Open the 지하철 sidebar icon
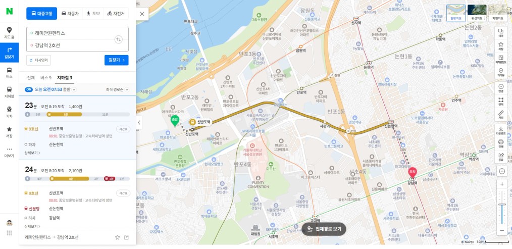This screenshot has height=249, width=512. (x=9, y=92)
